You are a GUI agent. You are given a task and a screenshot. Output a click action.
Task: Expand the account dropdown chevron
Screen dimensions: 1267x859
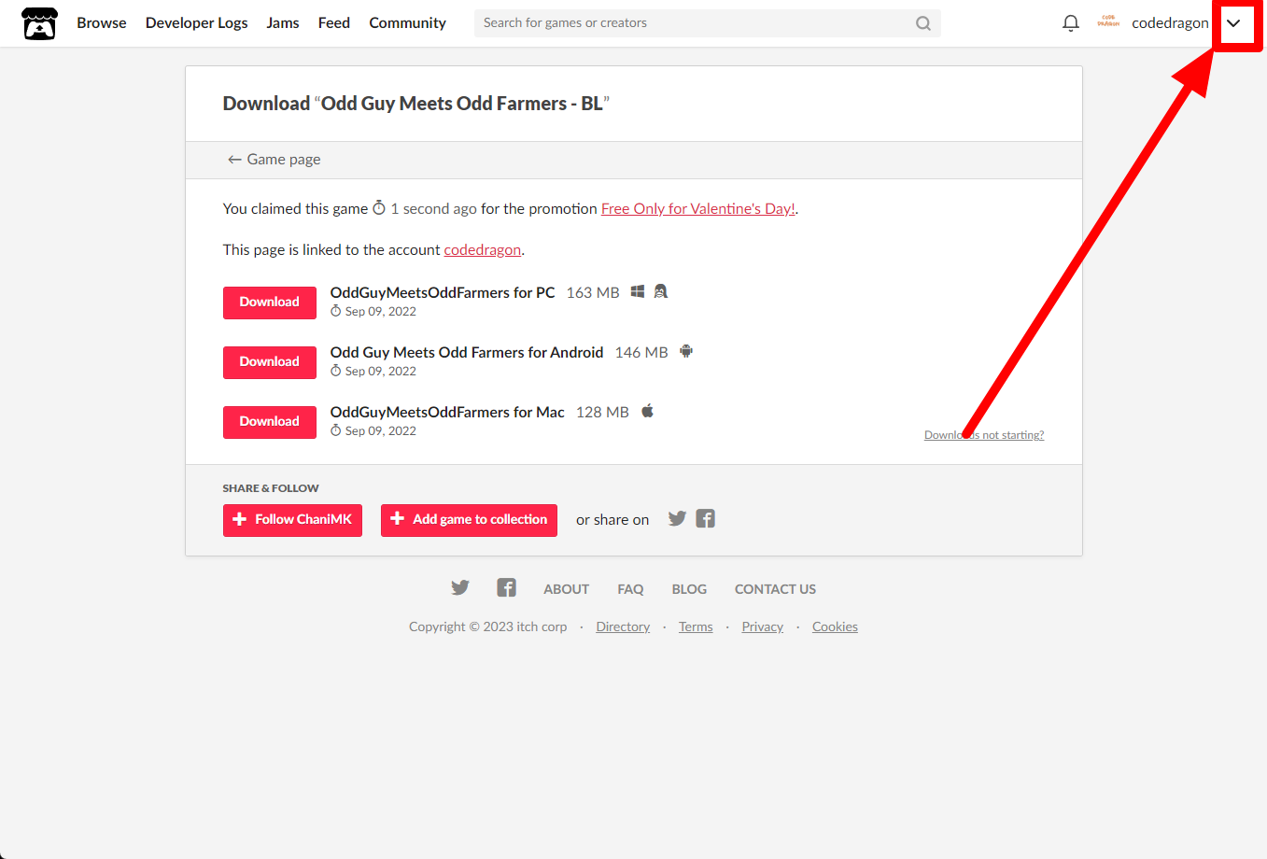[x=1233, y=23]
